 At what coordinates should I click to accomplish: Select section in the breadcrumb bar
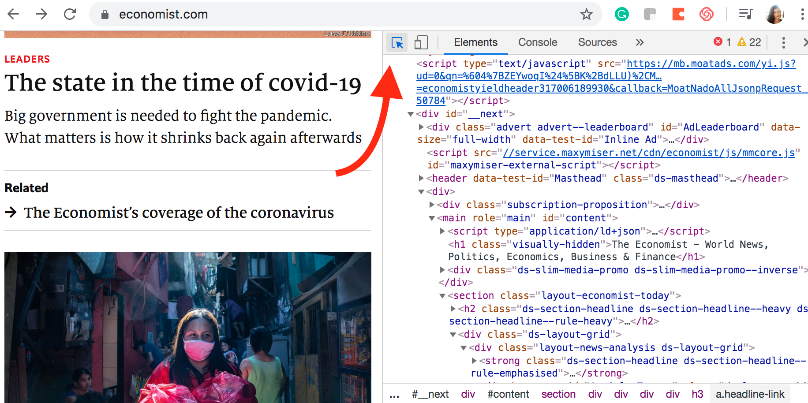(558, 394)
